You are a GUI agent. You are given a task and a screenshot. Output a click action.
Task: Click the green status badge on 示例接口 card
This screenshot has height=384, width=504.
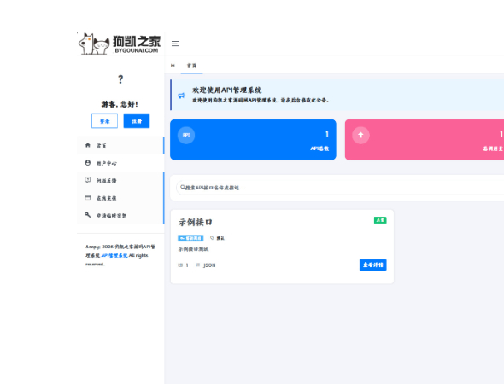380,220
